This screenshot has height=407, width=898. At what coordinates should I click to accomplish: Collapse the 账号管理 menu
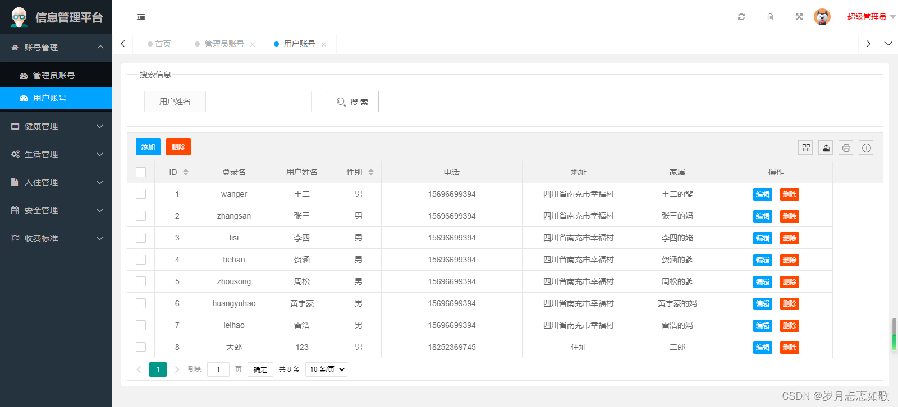(56, 48)
